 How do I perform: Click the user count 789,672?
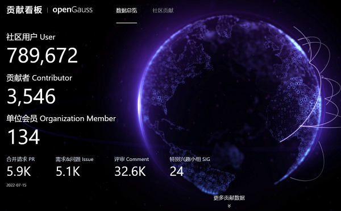[x=42, y=56]
